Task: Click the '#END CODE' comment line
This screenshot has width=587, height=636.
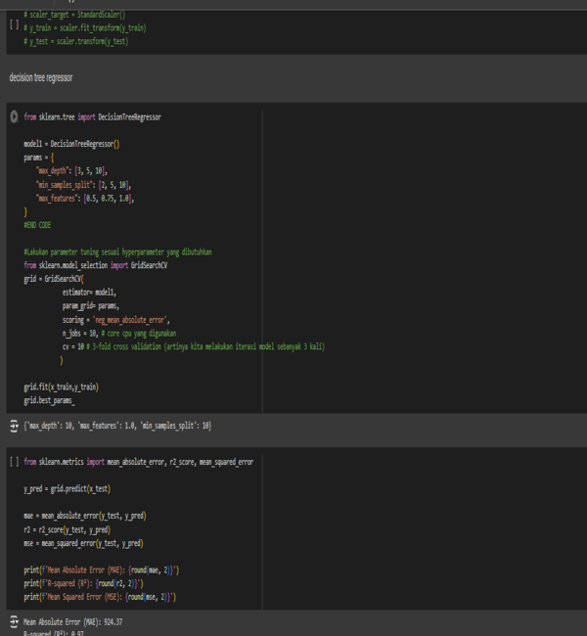Action: pos(38,225)
